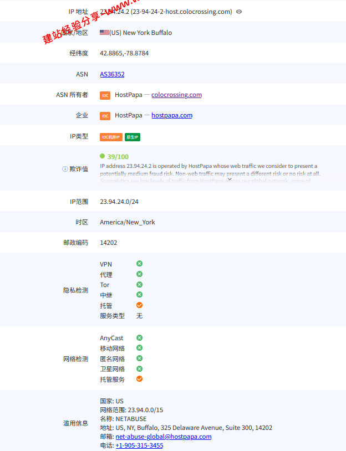Screen dimensions: 346x451
Task: Click the US flag icon
Action: [104, 33]
